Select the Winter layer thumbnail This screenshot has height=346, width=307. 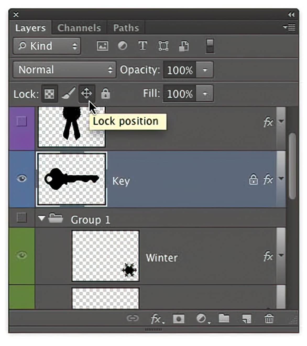point(106,256)
